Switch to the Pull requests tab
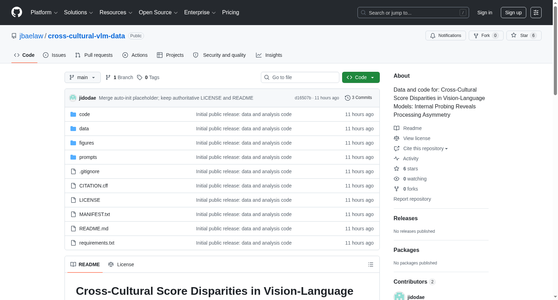This screenshot has height=300, width=558. tap(94, 55)
